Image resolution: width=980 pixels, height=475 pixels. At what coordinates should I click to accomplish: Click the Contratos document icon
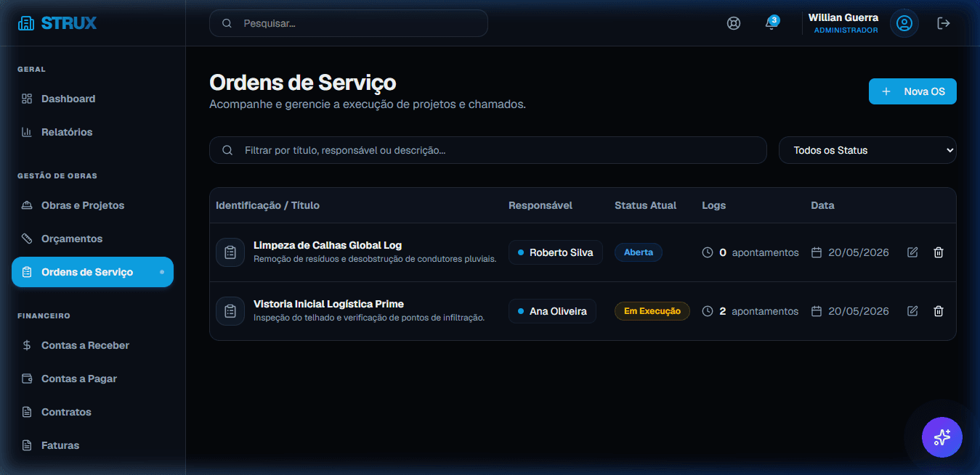tap(27, 412)
